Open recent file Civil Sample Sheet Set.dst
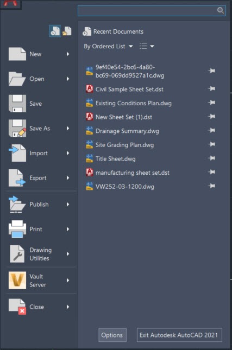The height and width of the screenshot is (350, 232). (129, 90)
